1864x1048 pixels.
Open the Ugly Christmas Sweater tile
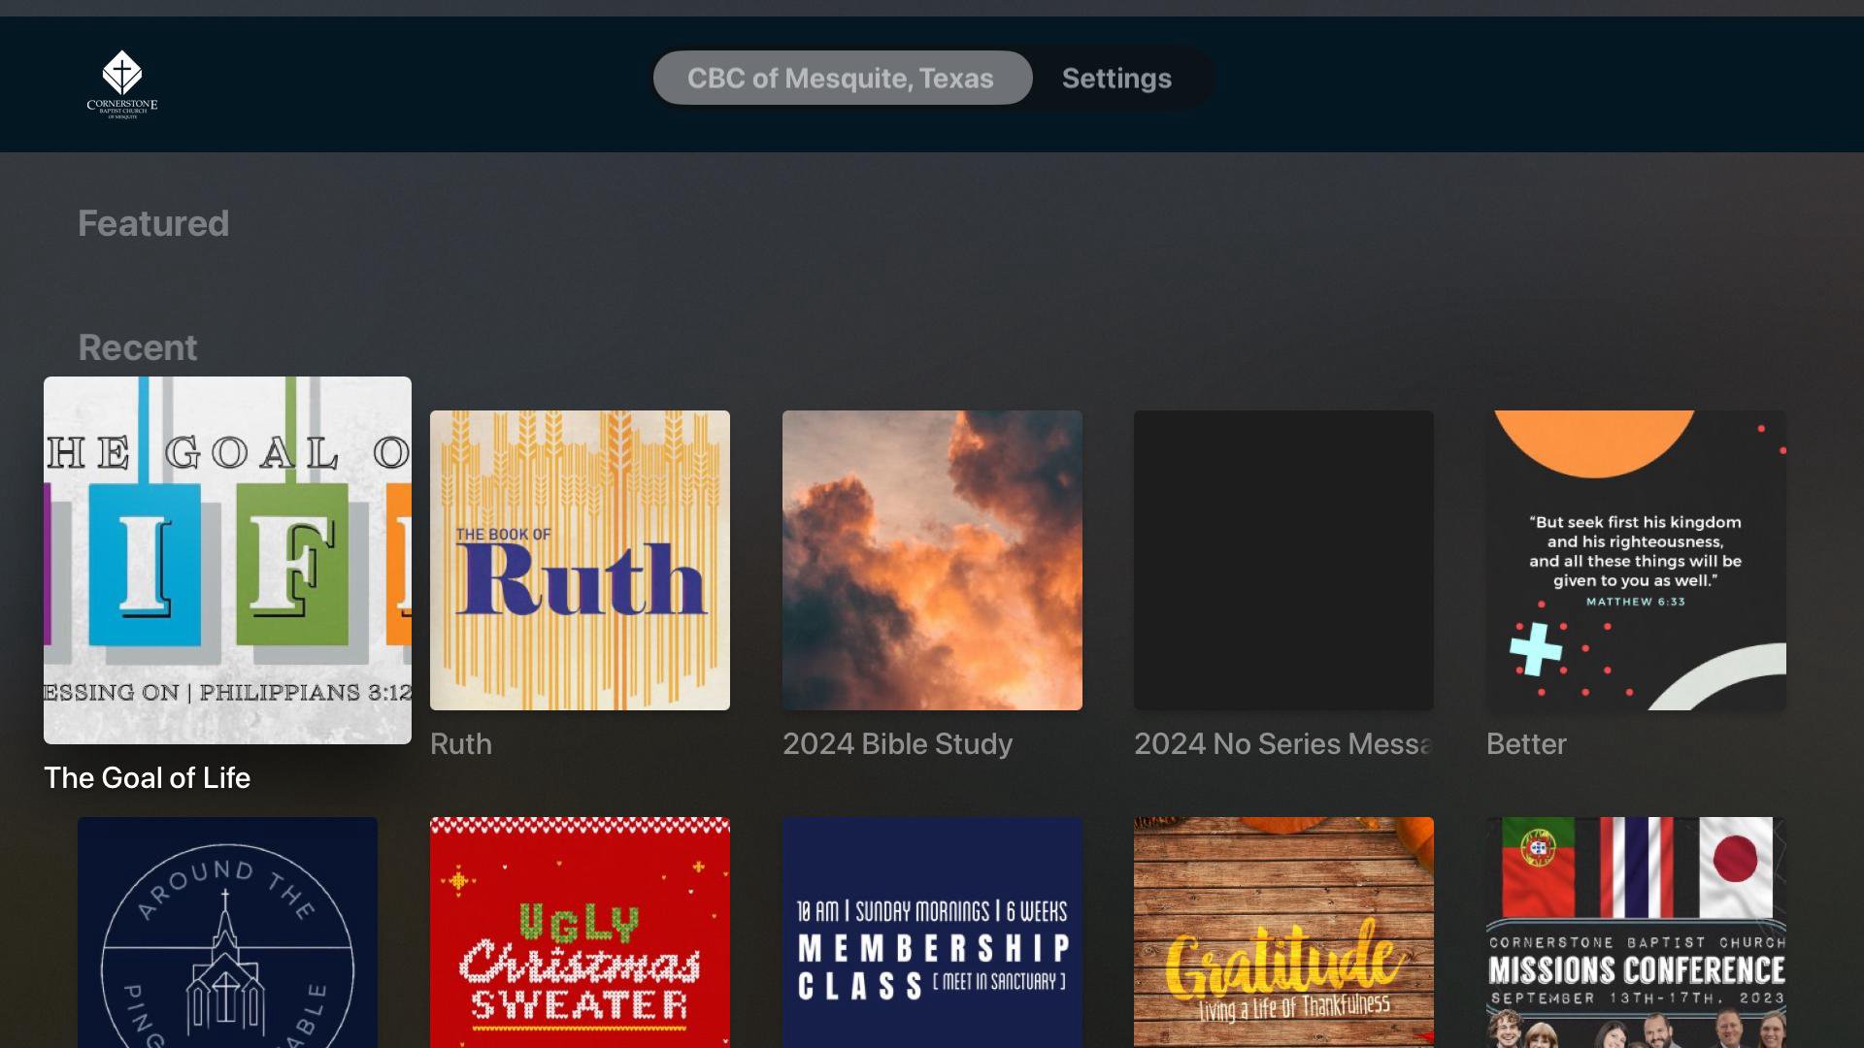580,932
